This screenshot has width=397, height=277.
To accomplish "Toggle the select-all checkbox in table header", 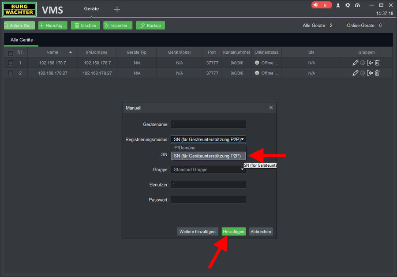I will 11,52.
